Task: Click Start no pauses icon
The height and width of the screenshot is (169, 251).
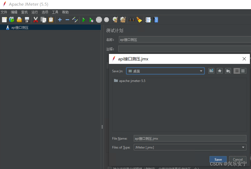Action: coord(91,20)
